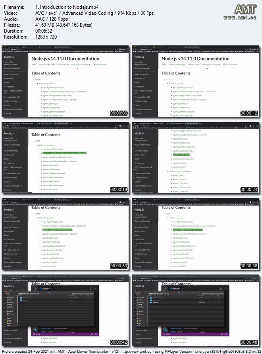Open Buffer in 00:00:18 frame sidebar
Screen dimensions: 262x354
[7, 159]
